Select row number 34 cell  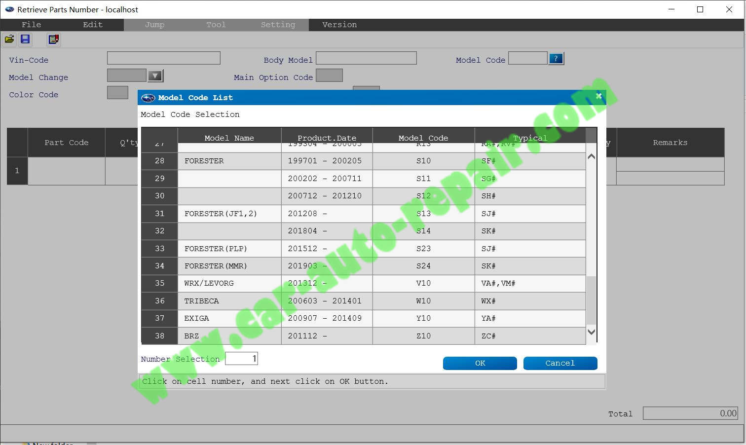[x=159, y=266]
